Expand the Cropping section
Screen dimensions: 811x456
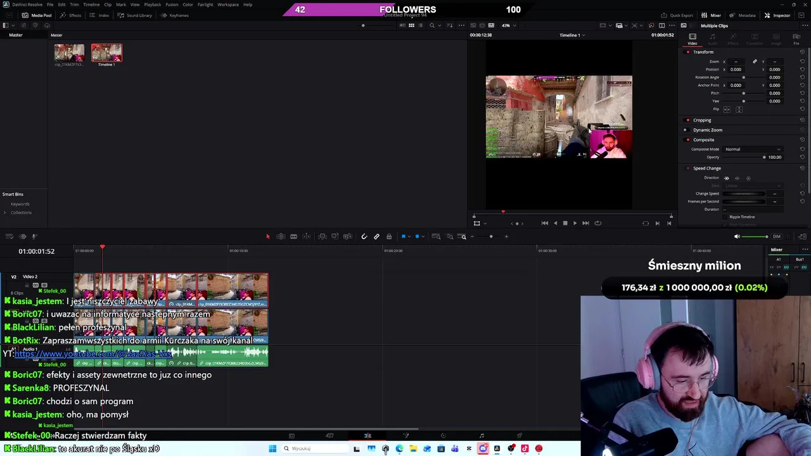pyautogui.click(x=702, y=120)
